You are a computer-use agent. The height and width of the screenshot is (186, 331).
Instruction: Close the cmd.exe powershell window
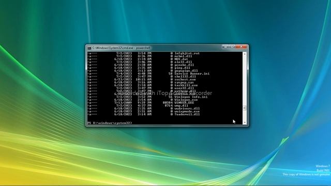[x=241, y=47]
